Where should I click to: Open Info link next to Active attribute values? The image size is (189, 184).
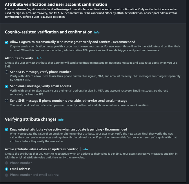click(85, 149)
